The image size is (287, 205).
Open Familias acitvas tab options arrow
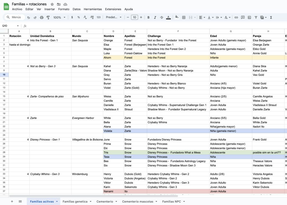click(x=57, y=202)
